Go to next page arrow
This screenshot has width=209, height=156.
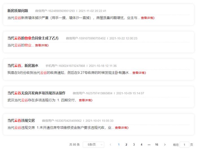(x=165, y=144)
